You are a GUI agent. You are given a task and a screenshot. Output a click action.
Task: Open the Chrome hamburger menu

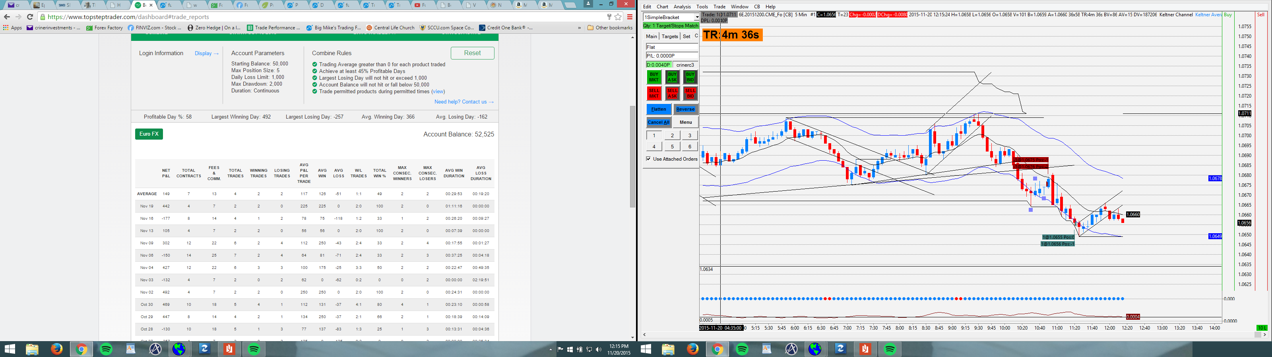(x=630, y=17)
